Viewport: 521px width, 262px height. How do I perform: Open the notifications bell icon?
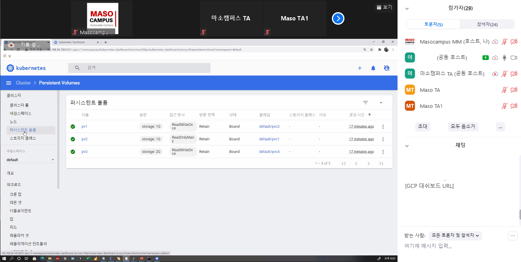(x=373, y=68)
